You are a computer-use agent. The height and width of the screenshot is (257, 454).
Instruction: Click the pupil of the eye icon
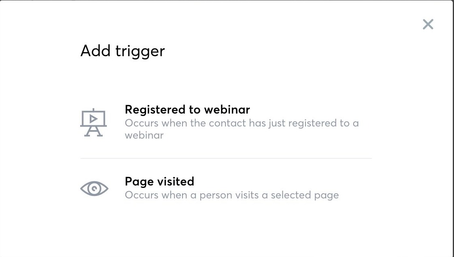94,189
